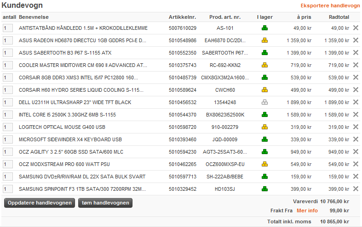Remove CORSAIR H60 HYDRO SERIES item

[356, 90]
